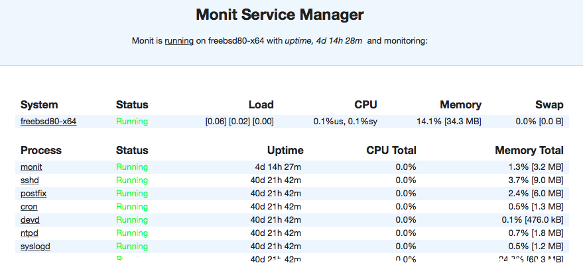
Task: Click the Process column header
Action: pos(41,150)
